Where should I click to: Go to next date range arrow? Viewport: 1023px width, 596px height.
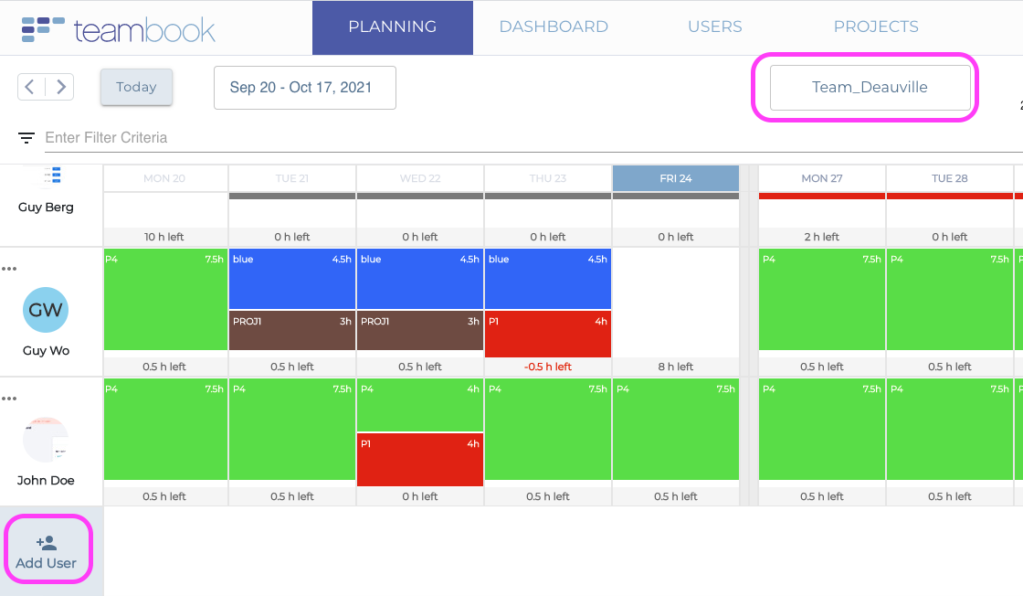(x=60, y=87)
